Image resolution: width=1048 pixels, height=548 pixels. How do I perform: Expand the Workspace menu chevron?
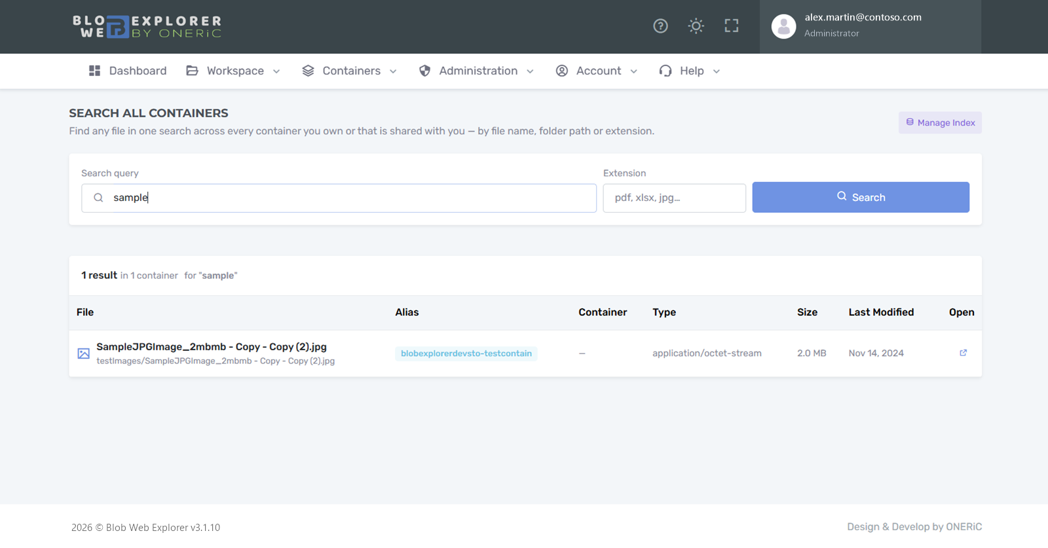276,71
